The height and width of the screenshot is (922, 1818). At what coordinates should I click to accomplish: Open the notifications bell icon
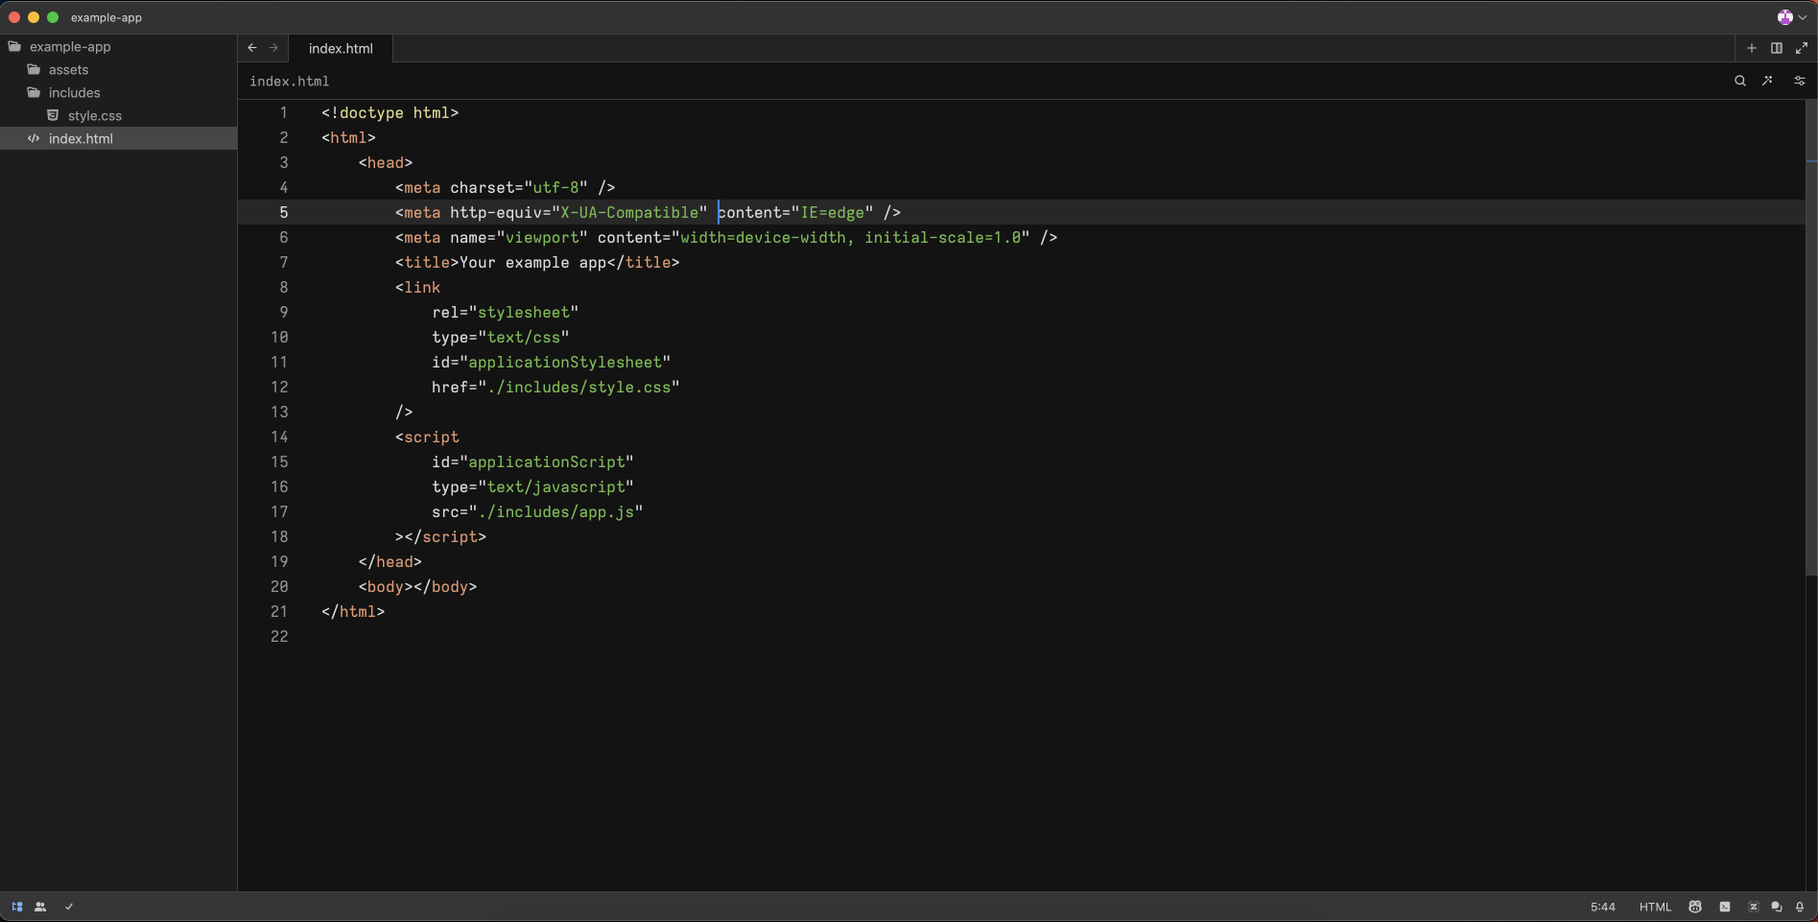pos(1800,907)
